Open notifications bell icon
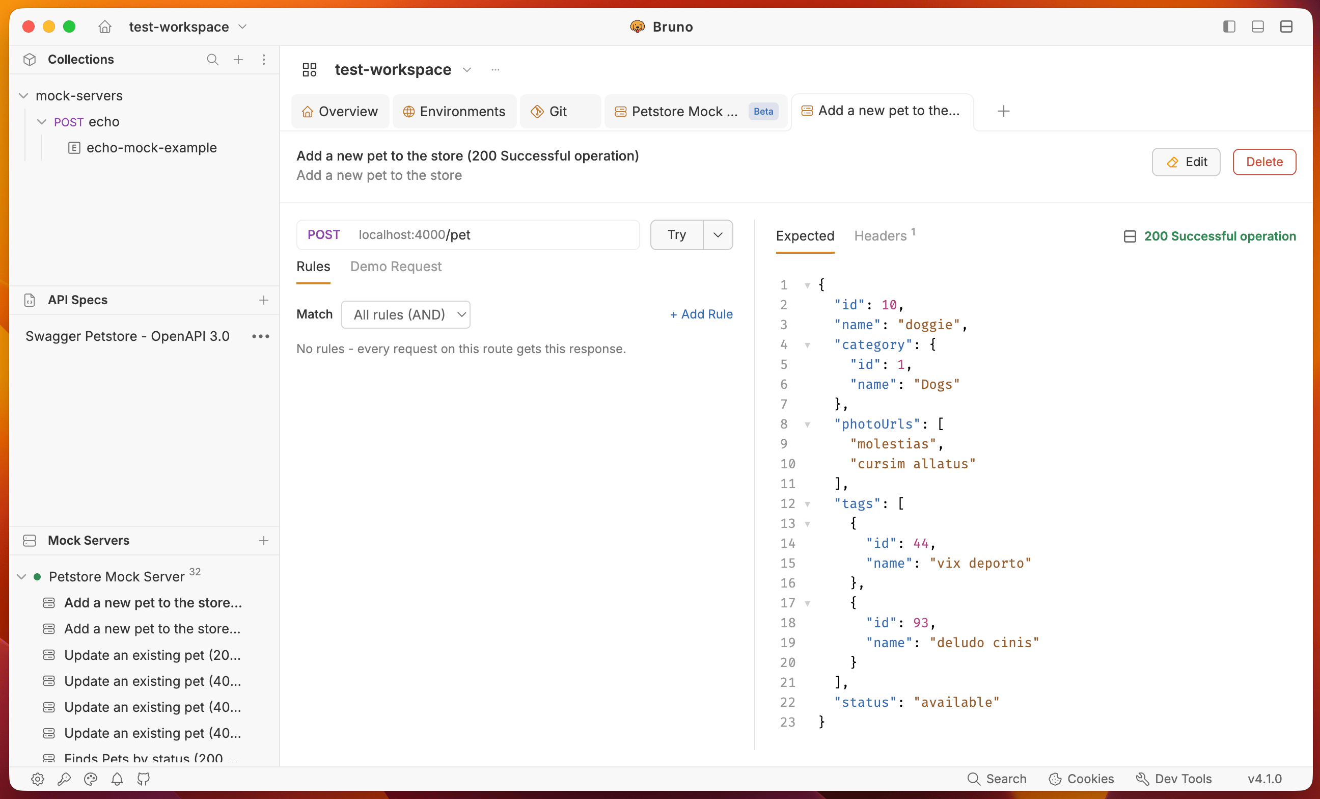Screen dimensions: 1320x799 [117, 779]
